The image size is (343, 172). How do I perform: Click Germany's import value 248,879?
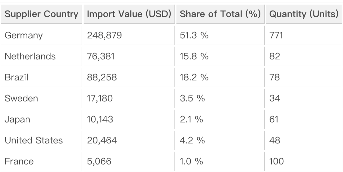pos(104,35)
